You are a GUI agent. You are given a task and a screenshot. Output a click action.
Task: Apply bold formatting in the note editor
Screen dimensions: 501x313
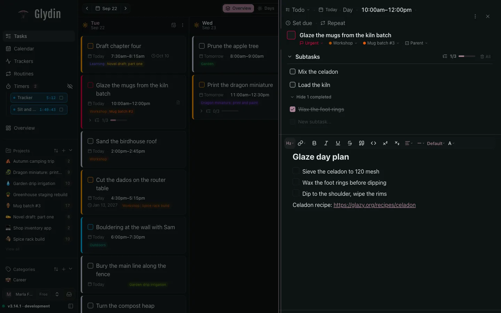pos(314,143)
